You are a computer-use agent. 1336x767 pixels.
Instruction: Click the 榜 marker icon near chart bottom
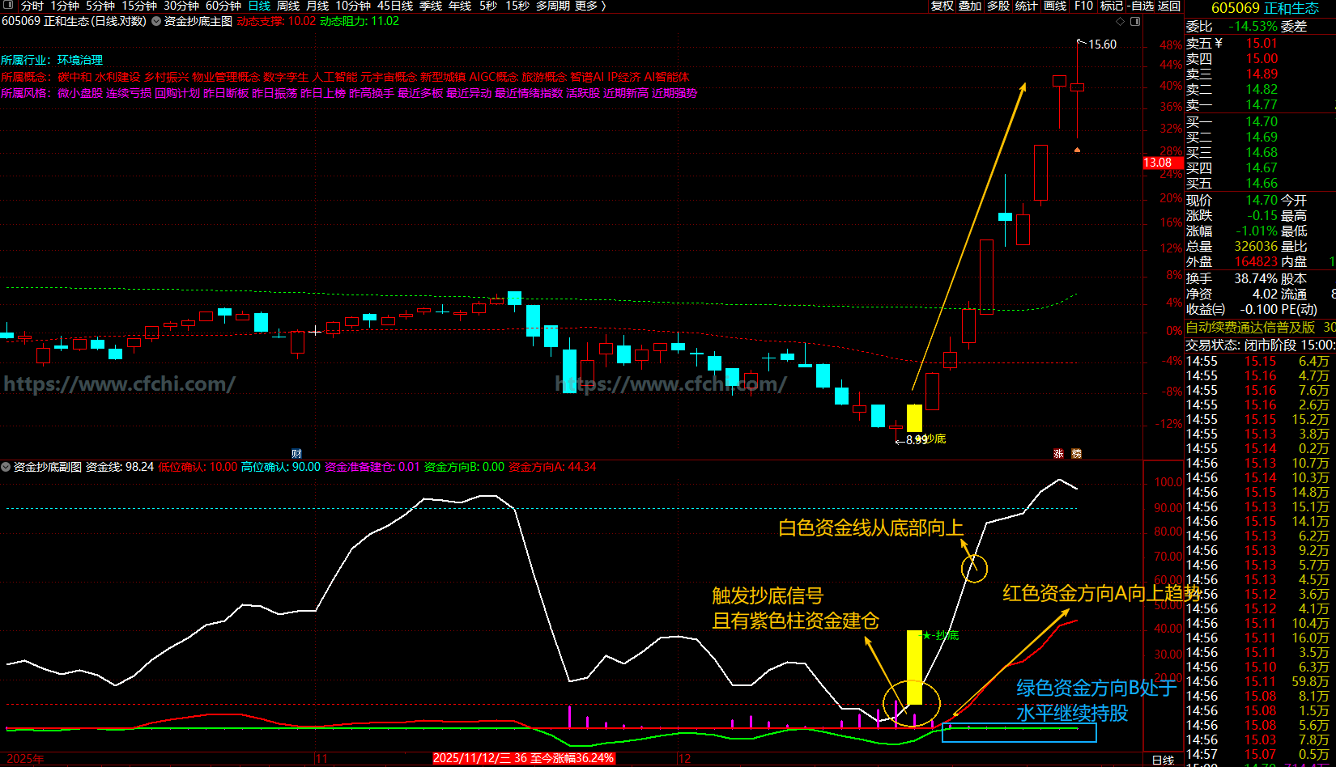tap(1076, 454)
